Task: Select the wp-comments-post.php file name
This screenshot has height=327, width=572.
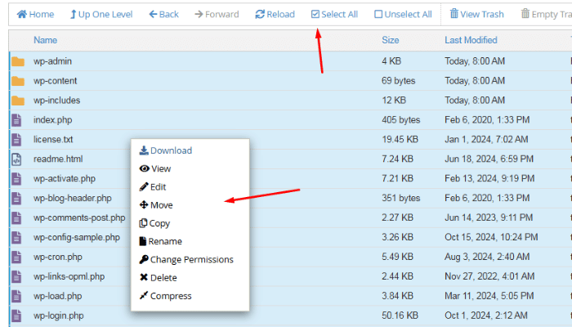Action: click(79, 218)
